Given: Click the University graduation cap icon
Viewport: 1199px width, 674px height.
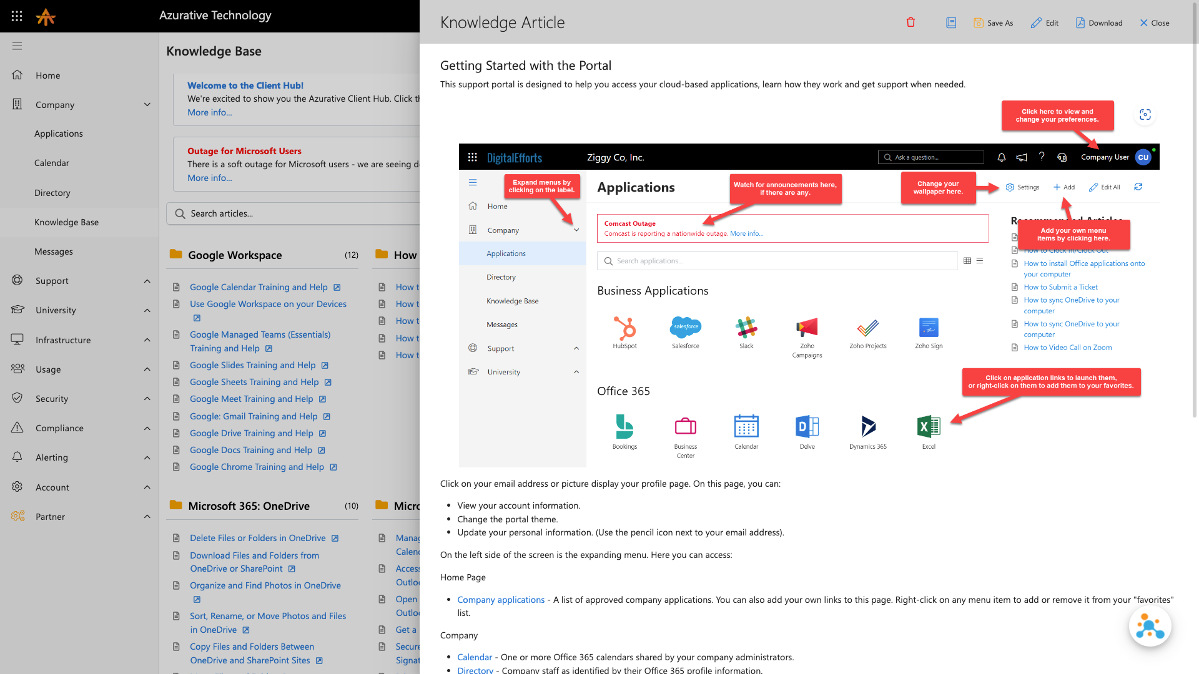Looking at the screenshot, I should point(17,310).
